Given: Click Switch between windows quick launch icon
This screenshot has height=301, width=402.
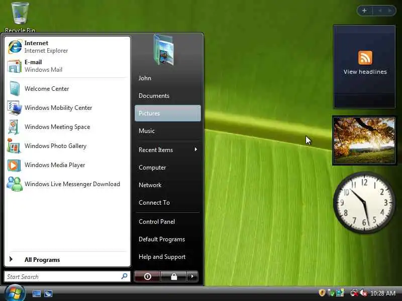Looking at the screenshot, I should [x=48, y=293].
